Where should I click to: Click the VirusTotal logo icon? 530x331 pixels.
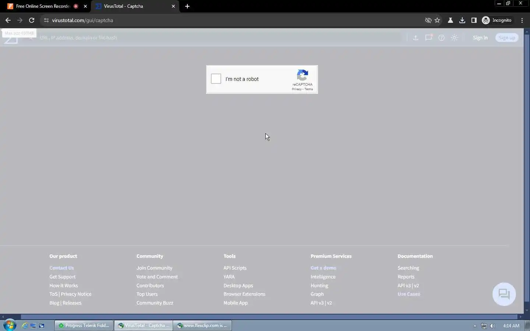coord(11,40)
